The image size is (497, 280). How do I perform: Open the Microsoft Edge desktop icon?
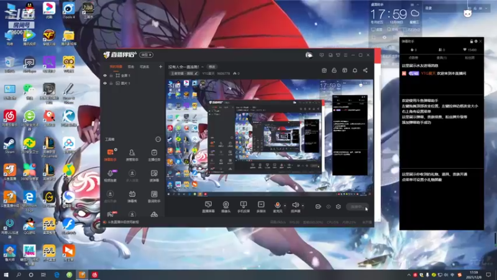29,201
